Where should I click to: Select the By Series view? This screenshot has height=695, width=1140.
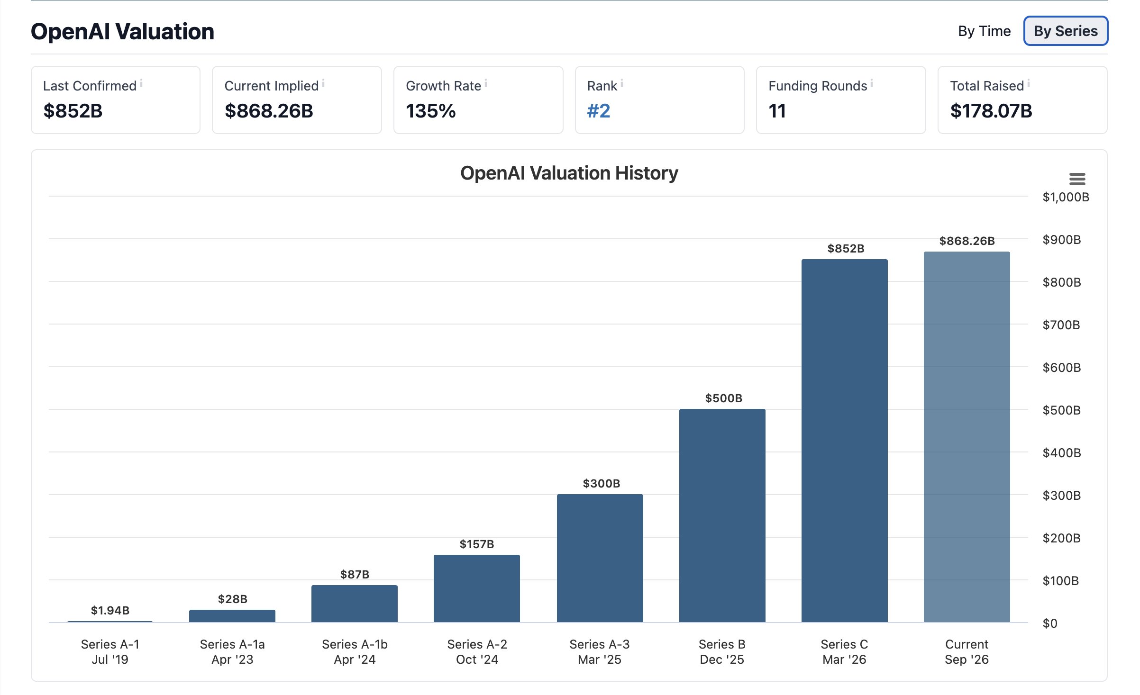point(1066,31)
